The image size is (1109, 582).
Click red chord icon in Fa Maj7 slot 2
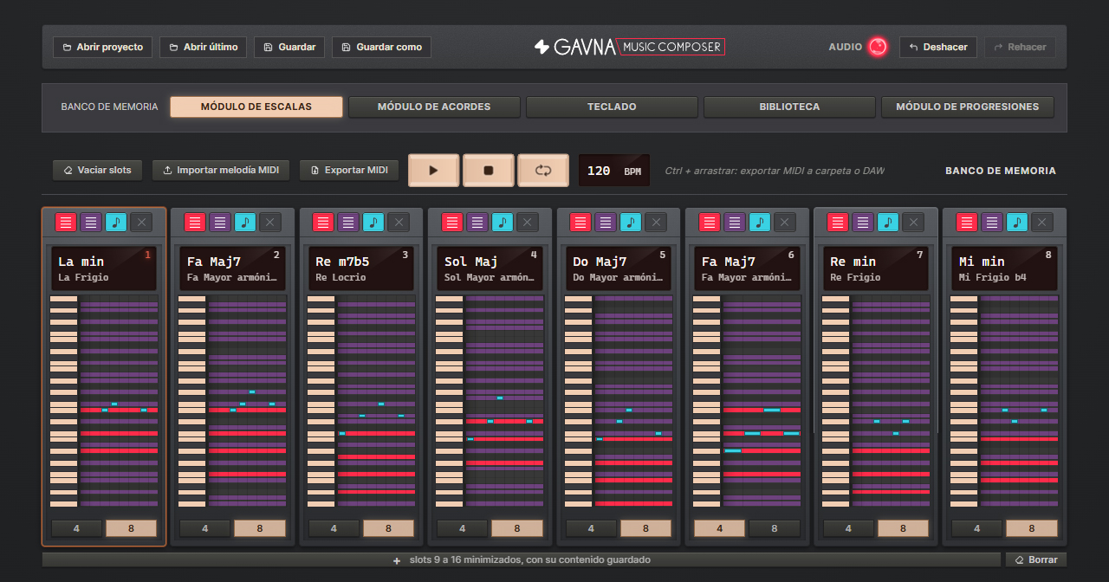point(195,223)
